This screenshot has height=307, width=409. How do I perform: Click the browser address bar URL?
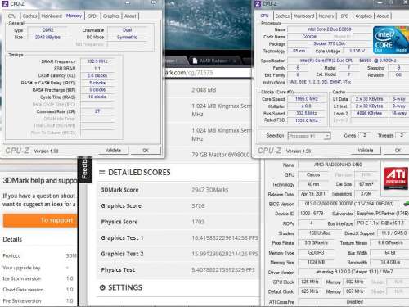coord(189,73)
